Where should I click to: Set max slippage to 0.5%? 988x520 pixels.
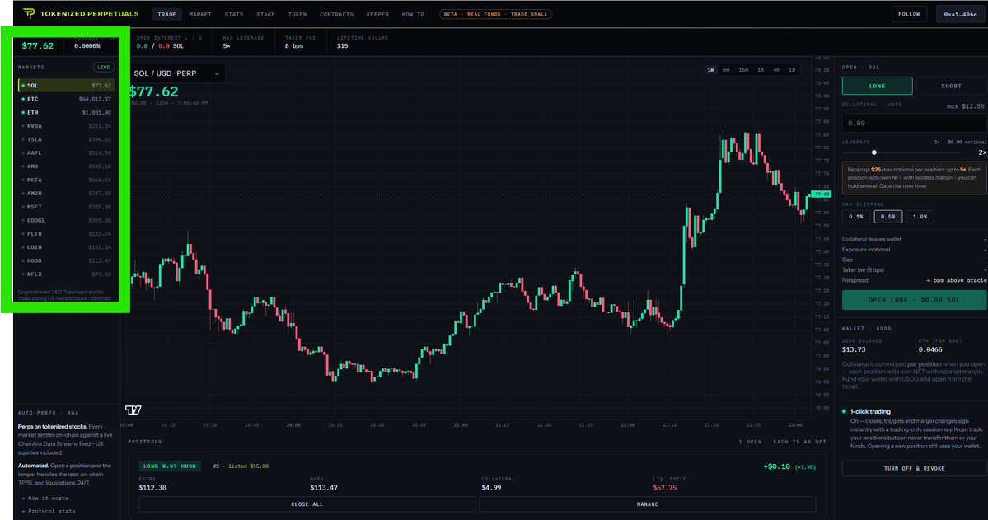[x=887, y=216]
